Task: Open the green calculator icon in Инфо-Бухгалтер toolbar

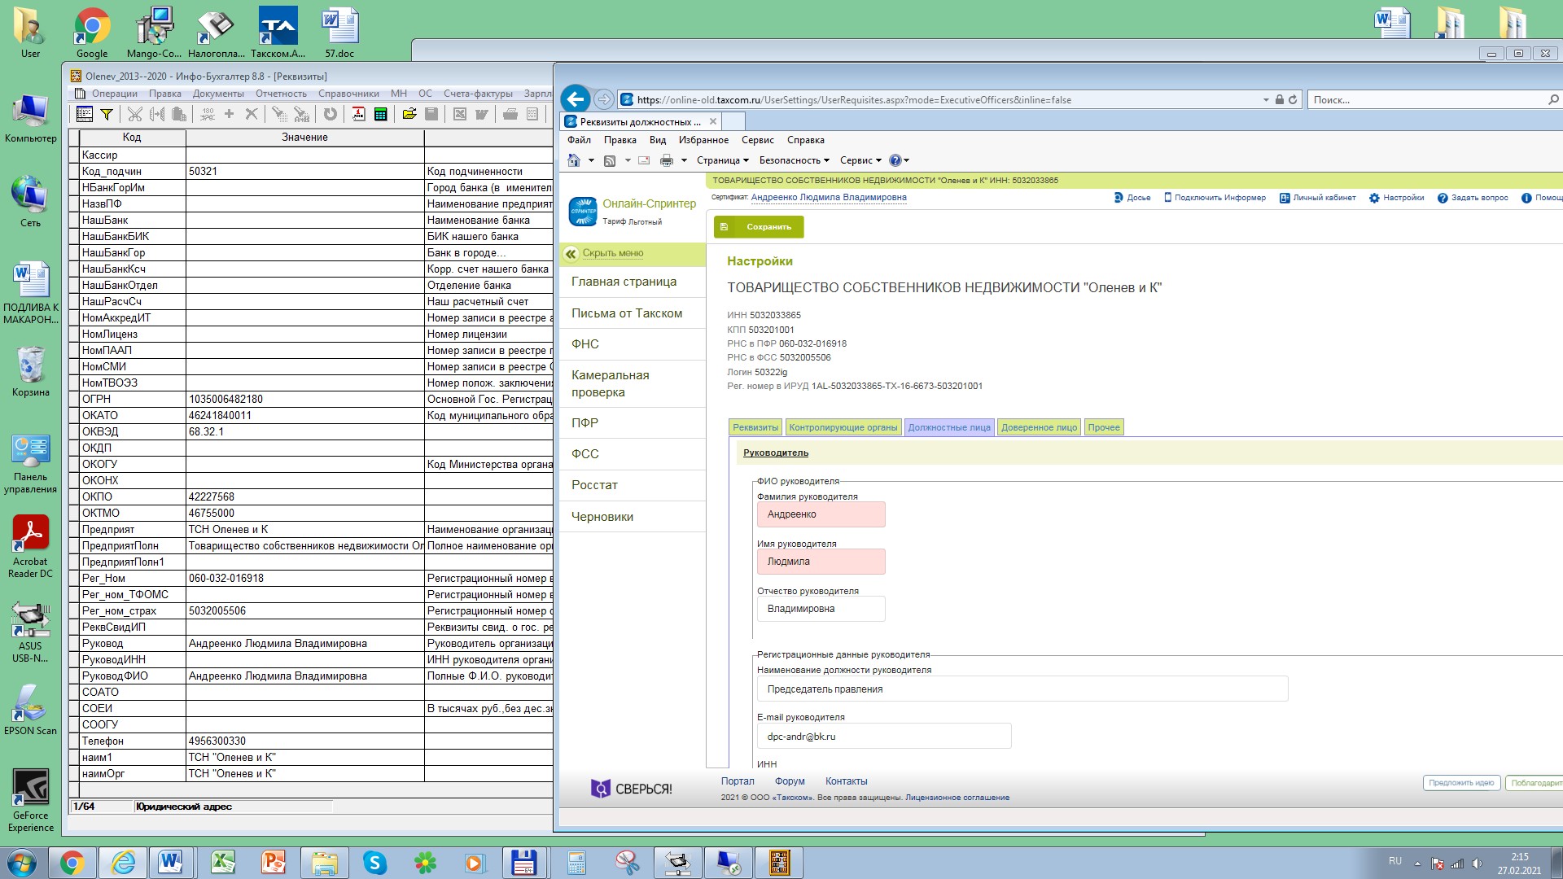Action: click(x=380, y=114)
